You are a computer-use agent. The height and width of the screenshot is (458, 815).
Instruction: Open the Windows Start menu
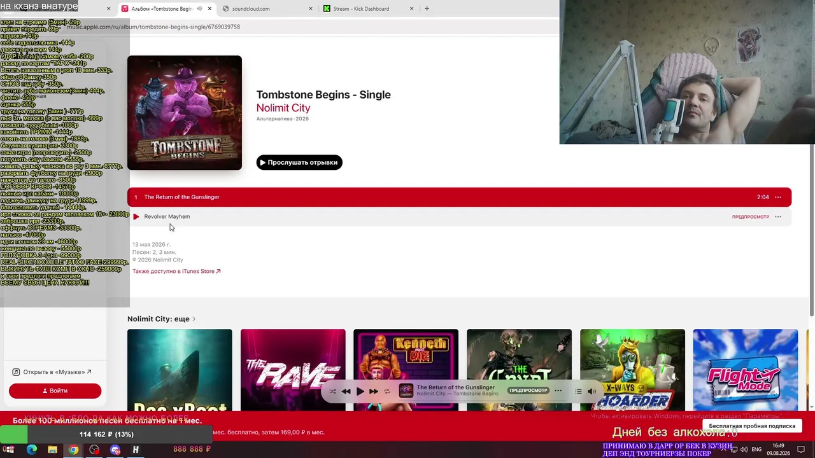click(x=9, y=450)
